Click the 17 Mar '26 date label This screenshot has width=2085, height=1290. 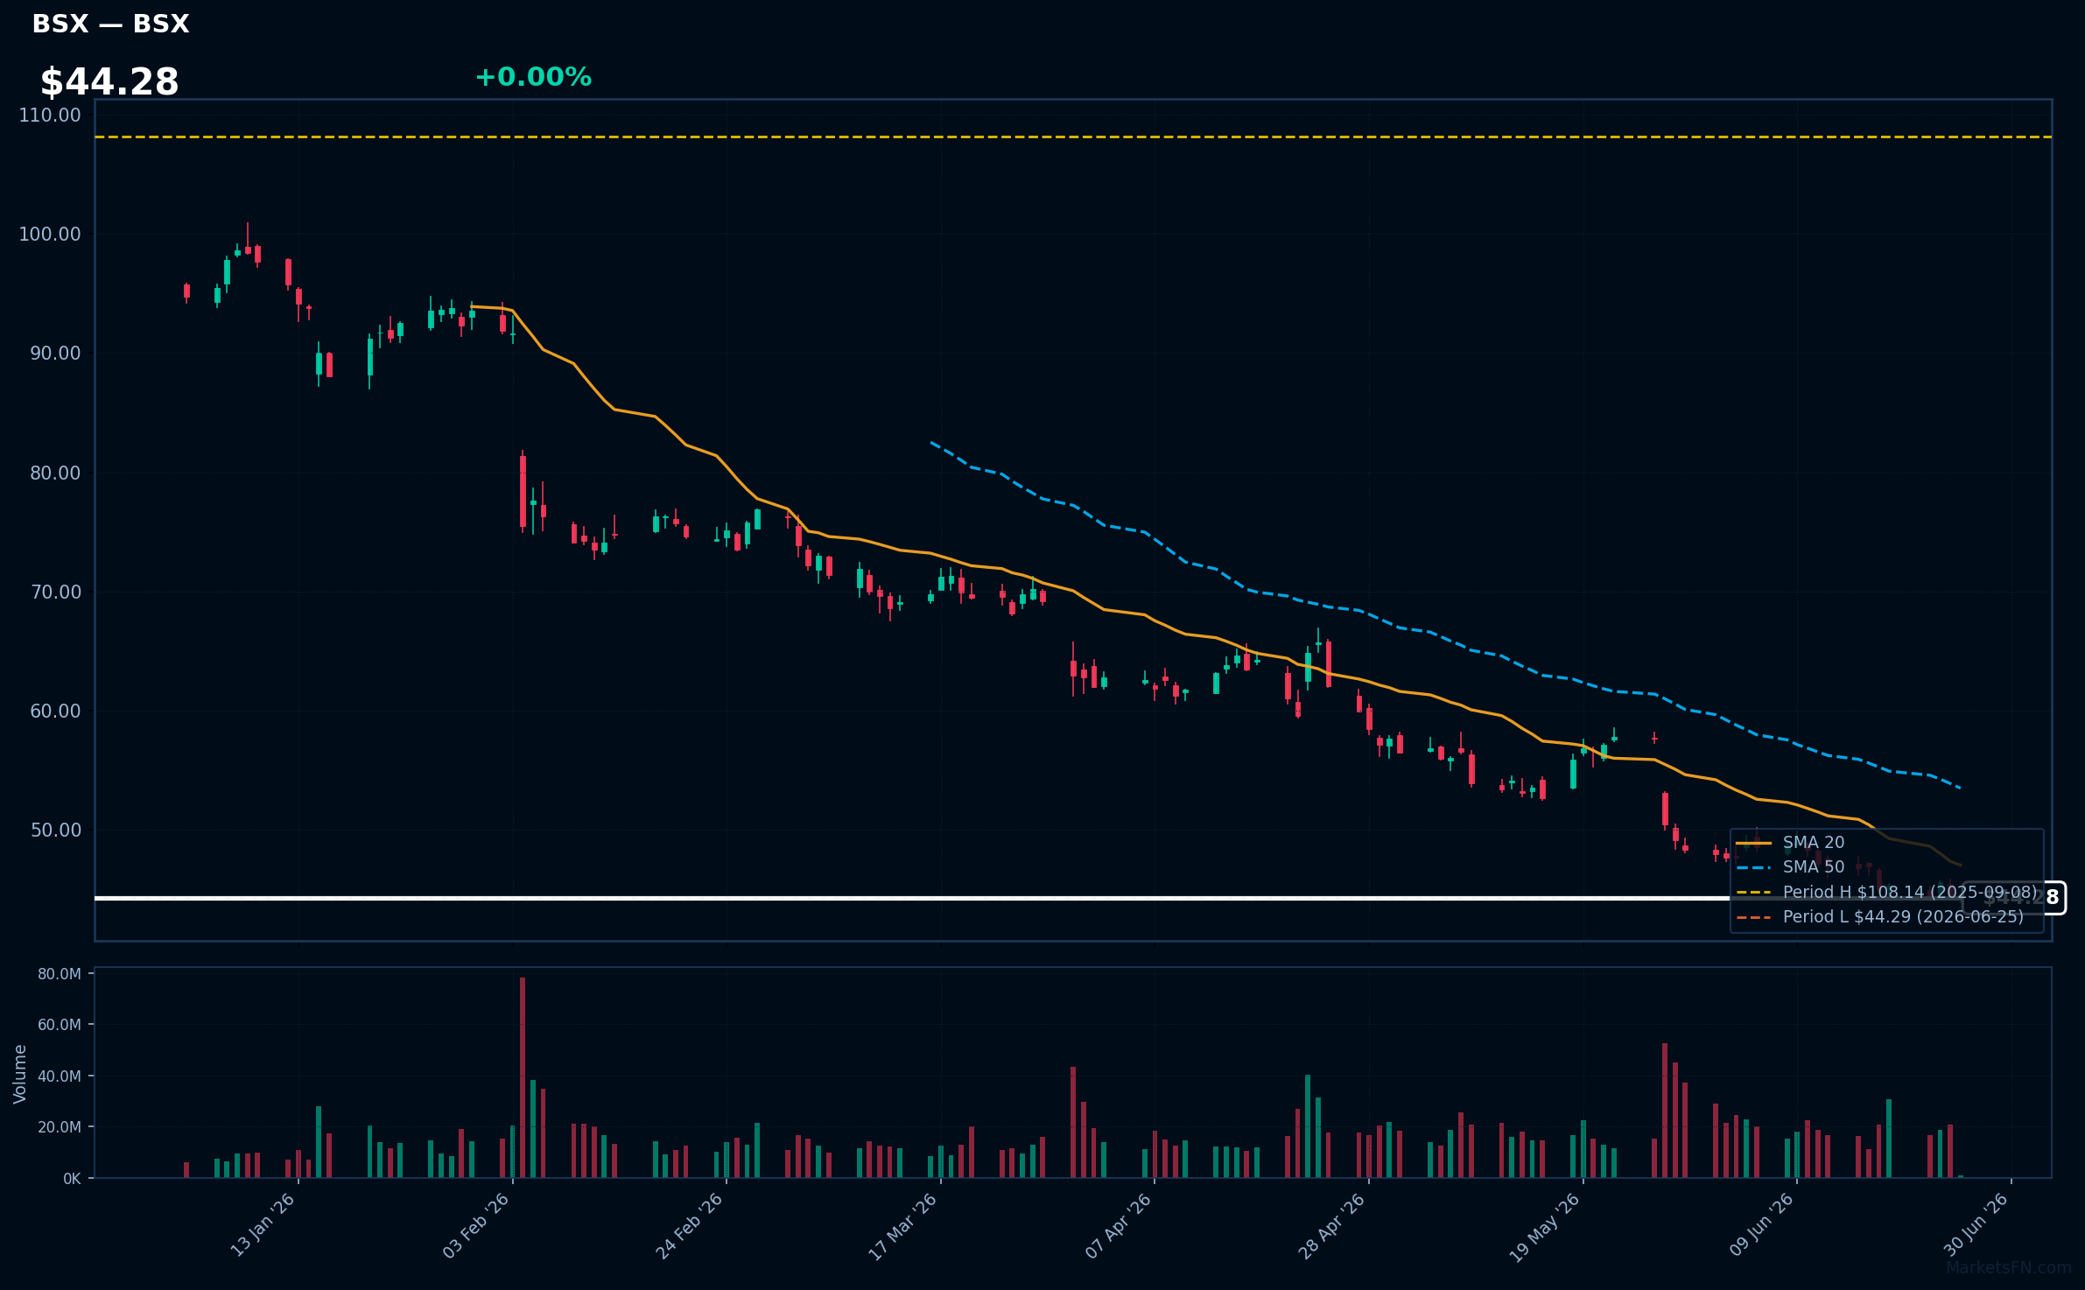pyautogui.click(x=903, y=1225)
